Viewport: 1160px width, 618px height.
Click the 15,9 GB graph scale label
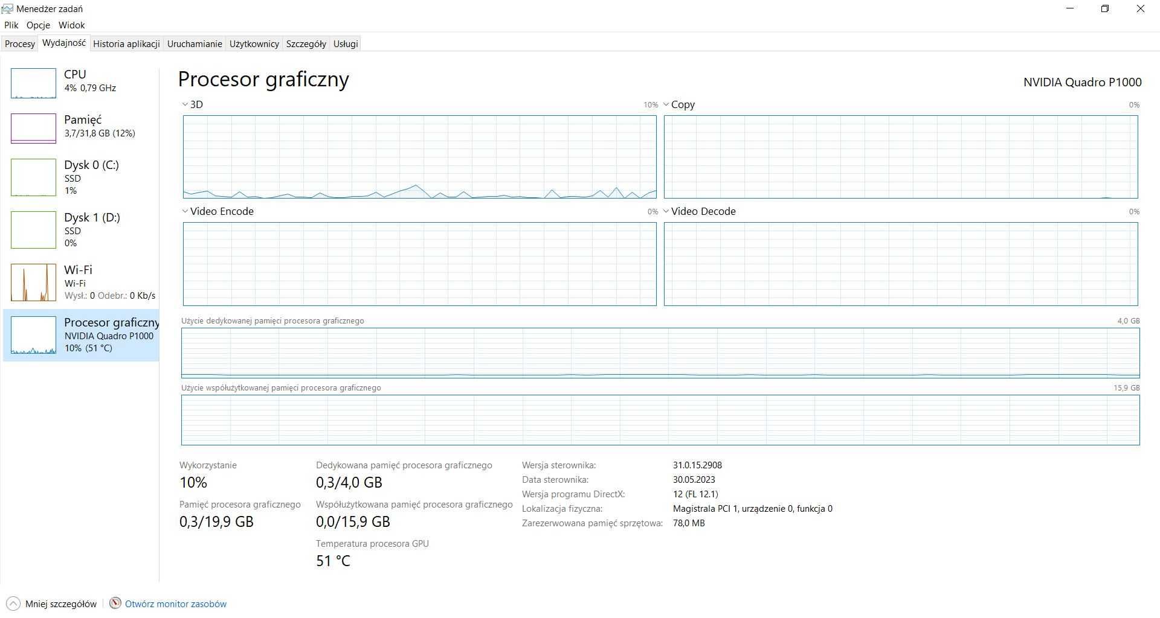[1126, 388]
